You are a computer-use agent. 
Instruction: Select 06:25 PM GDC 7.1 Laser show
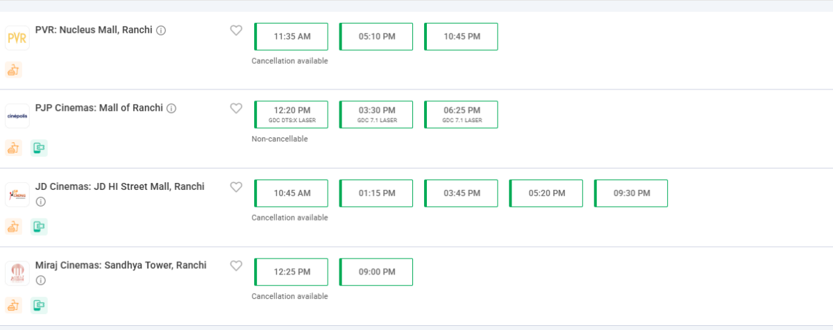point(462,114)
